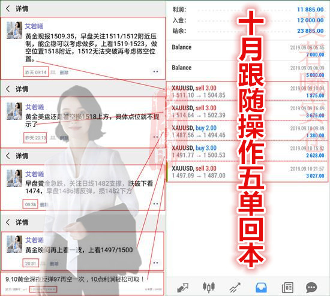Select the deposit value 12 000.00

pos(310,20)
